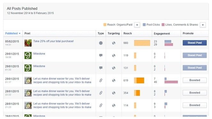Sort by the Published column arrow
Image resolution: width=212 pixels, height=119 pixels.
20,33
